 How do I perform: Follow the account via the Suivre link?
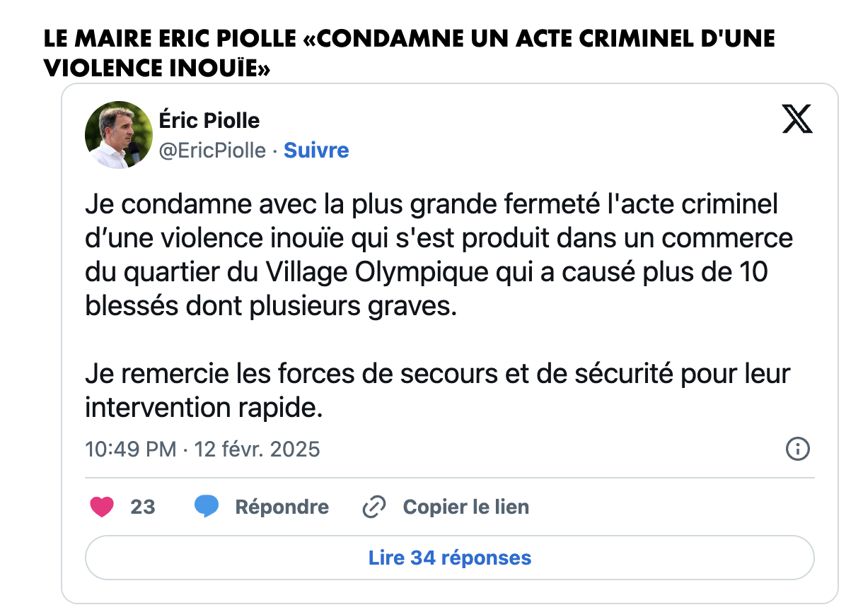click(316, 151)
